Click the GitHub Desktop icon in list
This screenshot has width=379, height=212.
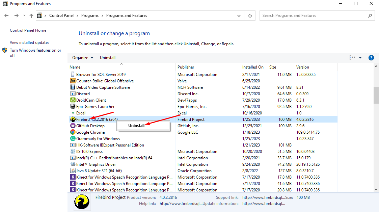point(73,126)
